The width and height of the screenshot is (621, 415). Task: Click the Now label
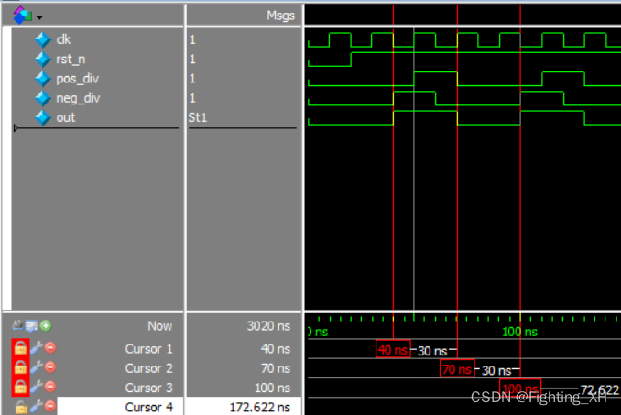pyautogui.click(x=159, y=325)
